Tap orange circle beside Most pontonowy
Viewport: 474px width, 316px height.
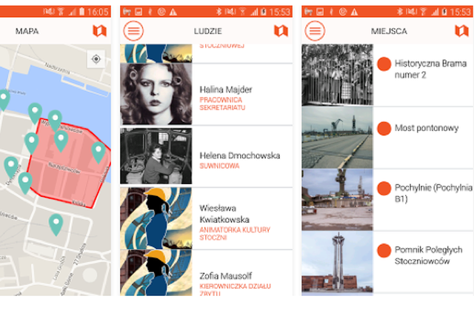(x=384, y=129)
